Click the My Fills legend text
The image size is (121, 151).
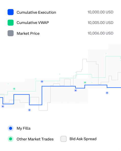[x=24, y=128]
